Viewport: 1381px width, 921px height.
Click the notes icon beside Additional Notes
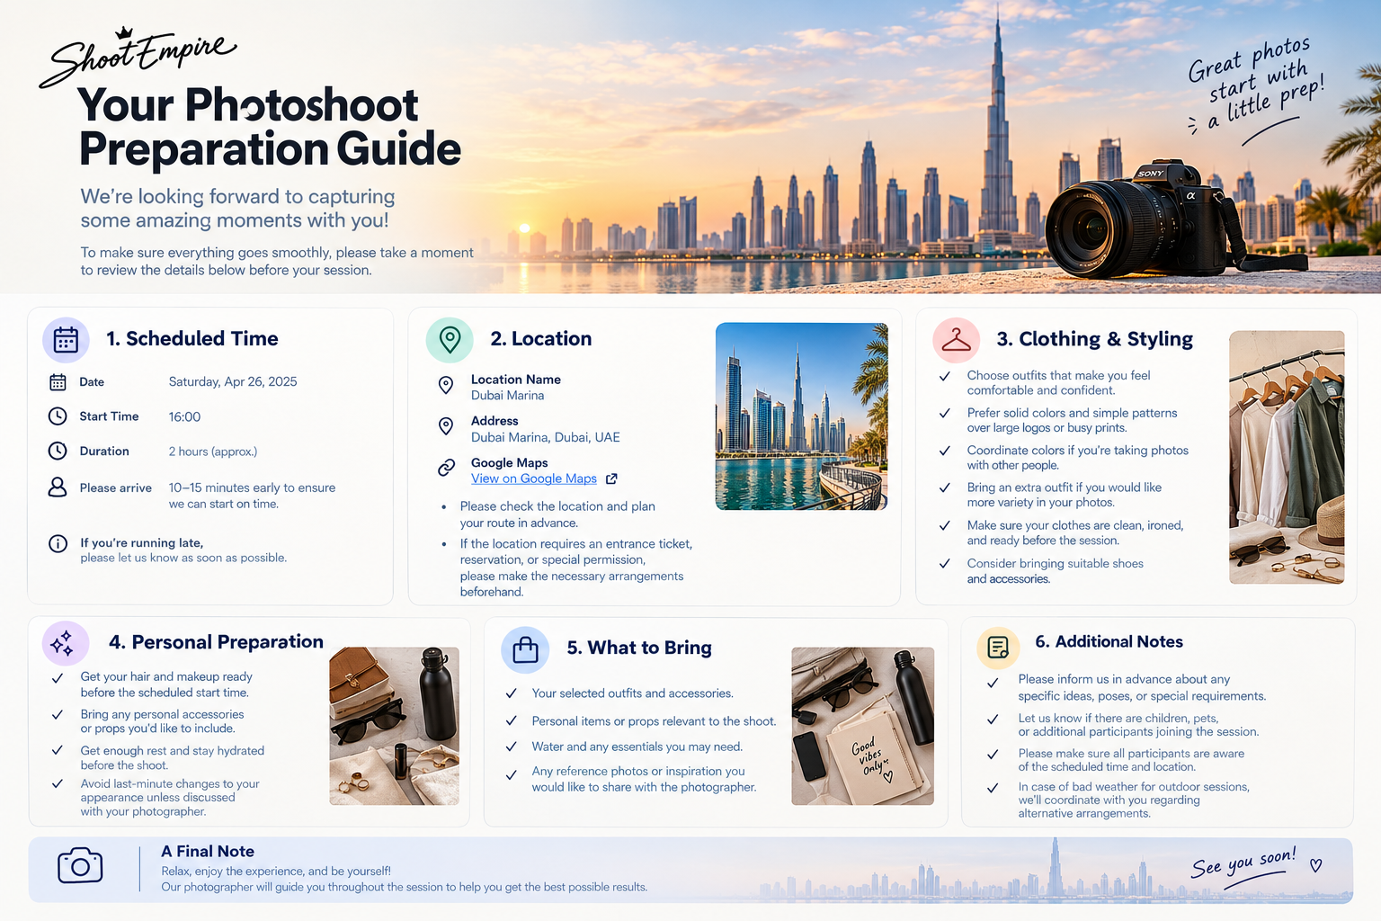point(998,647)
